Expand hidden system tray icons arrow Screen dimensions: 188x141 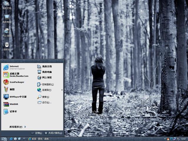[x=165, y=139]
